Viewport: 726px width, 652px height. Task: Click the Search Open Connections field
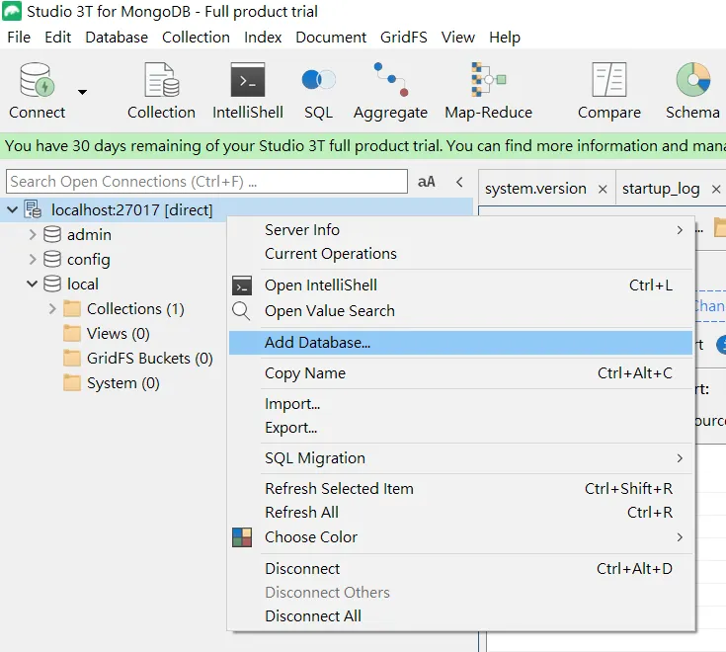[205, 182]
